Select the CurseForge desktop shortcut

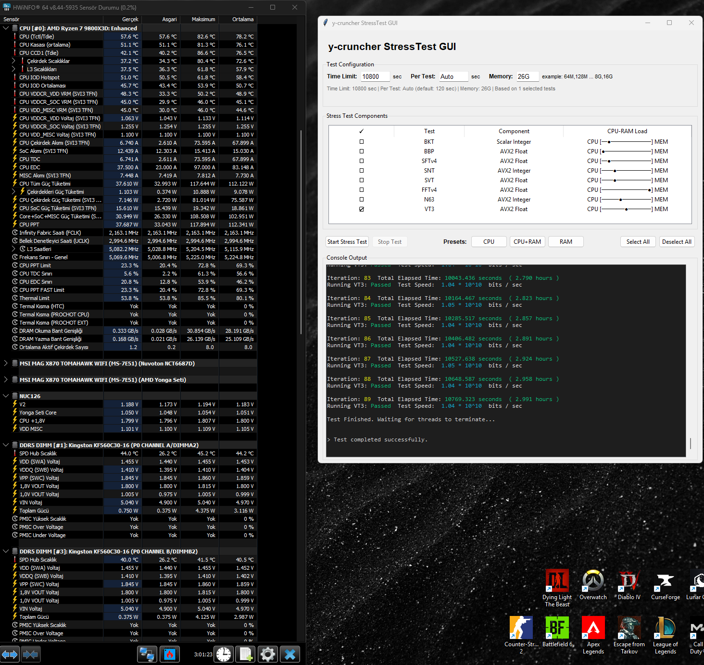pyautogui.click(x=666, y=585)
